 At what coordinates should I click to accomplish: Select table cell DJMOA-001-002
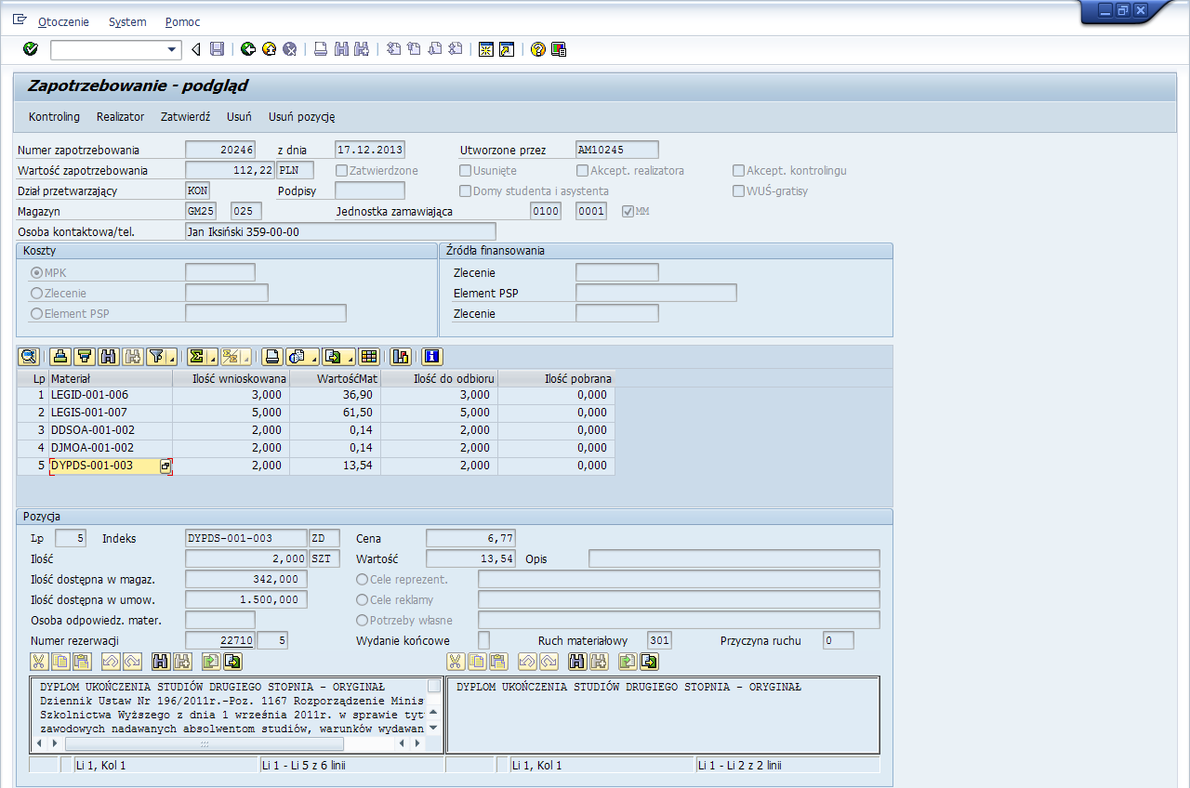point(110,448)
